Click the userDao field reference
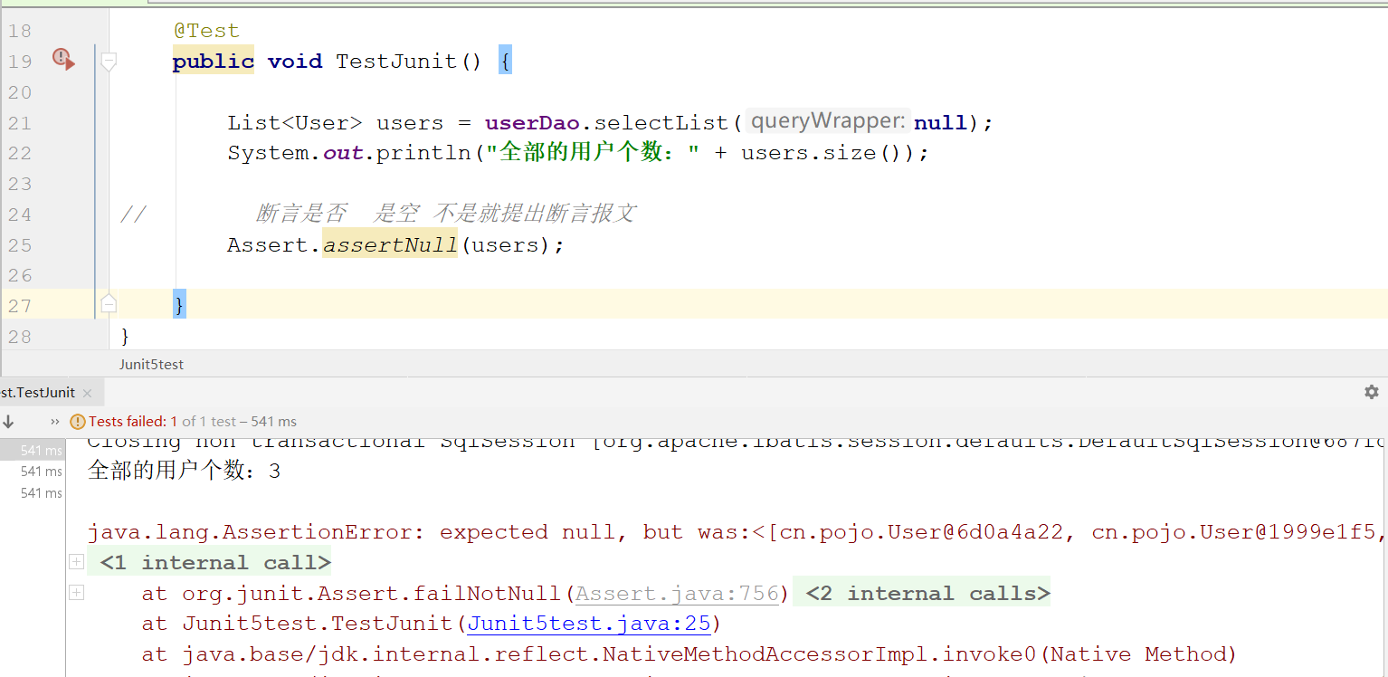The image size is (1388, 677). coord(532,122)
